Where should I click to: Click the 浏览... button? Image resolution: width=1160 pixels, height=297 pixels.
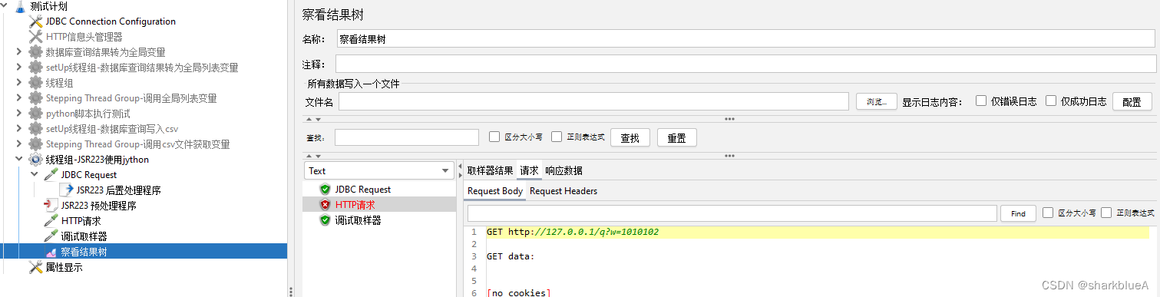[877, 101]
